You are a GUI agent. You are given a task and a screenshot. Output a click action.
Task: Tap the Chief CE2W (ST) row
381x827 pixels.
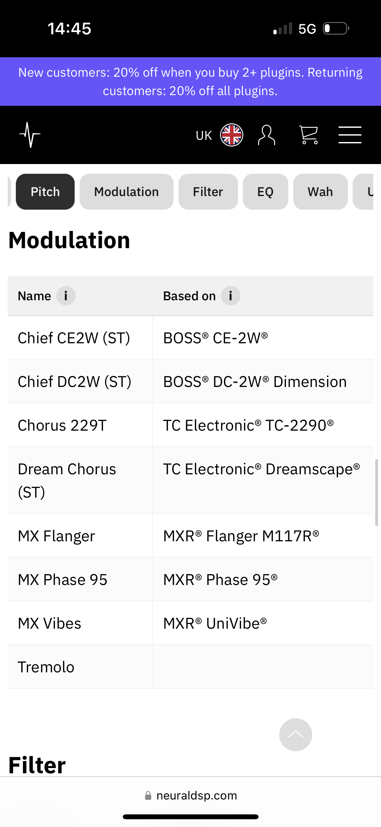(x=74, y=338)
